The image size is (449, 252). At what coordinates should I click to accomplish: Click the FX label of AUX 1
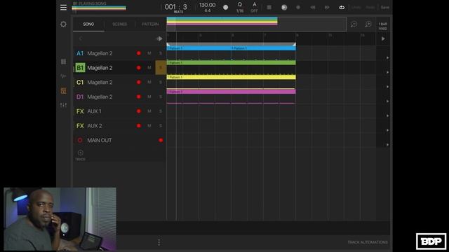[80, 111]
